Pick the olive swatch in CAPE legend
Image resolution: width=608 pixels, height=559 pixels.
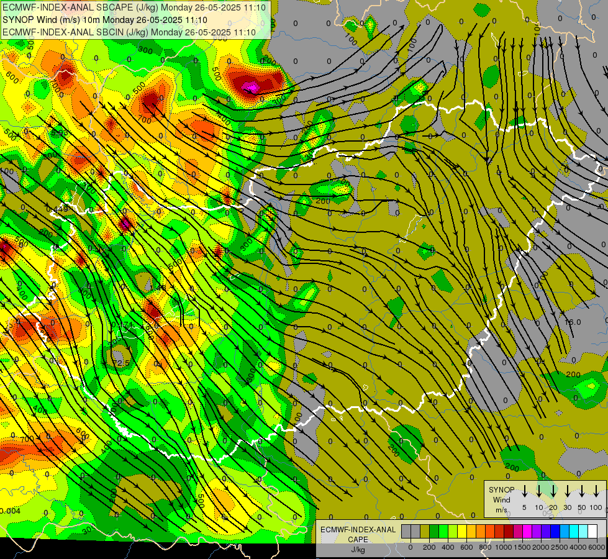coord(425,531)
